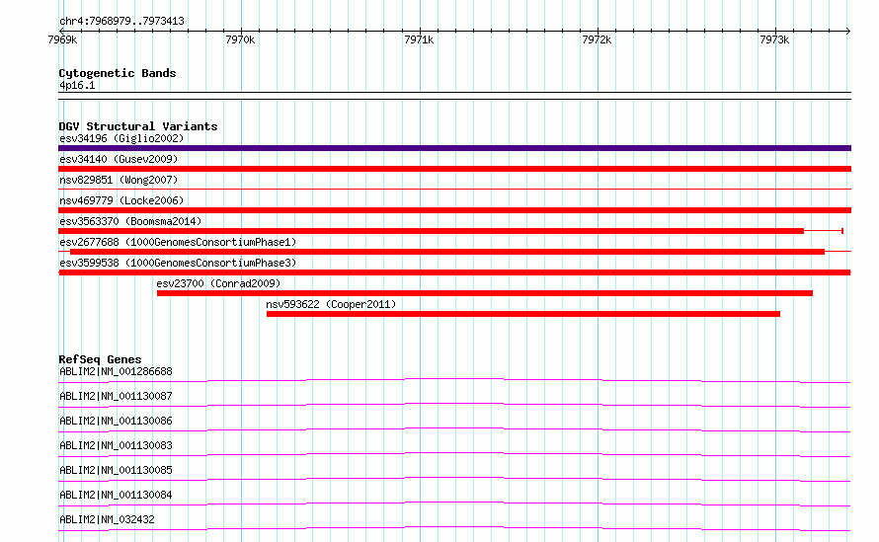Open ABLIM2|NM_001286688 transcript label
Image resolution: width=879 pixels, height=542 pixels.
coord(116,371)
